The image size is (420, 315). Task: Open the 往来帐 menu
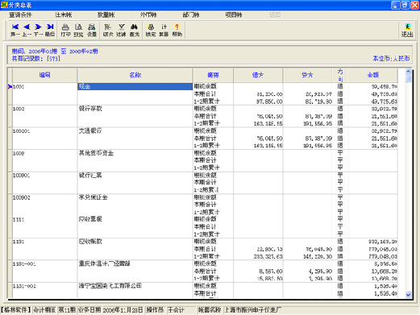click(64, 15)
